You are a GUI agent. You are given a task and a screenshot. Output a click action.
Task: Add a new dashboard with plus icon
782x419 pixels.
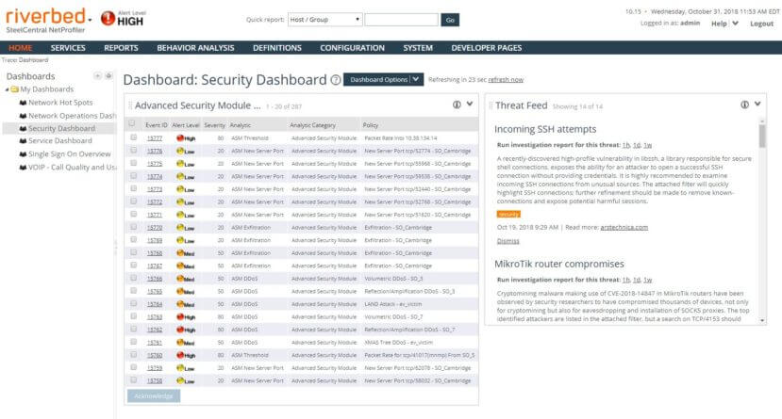(x=98, y=75)
